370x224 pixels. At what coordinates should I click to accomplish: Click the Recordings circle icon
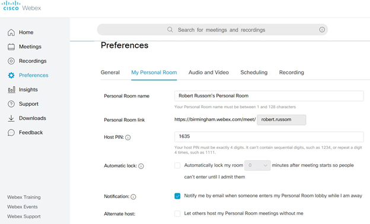(11, 61)
